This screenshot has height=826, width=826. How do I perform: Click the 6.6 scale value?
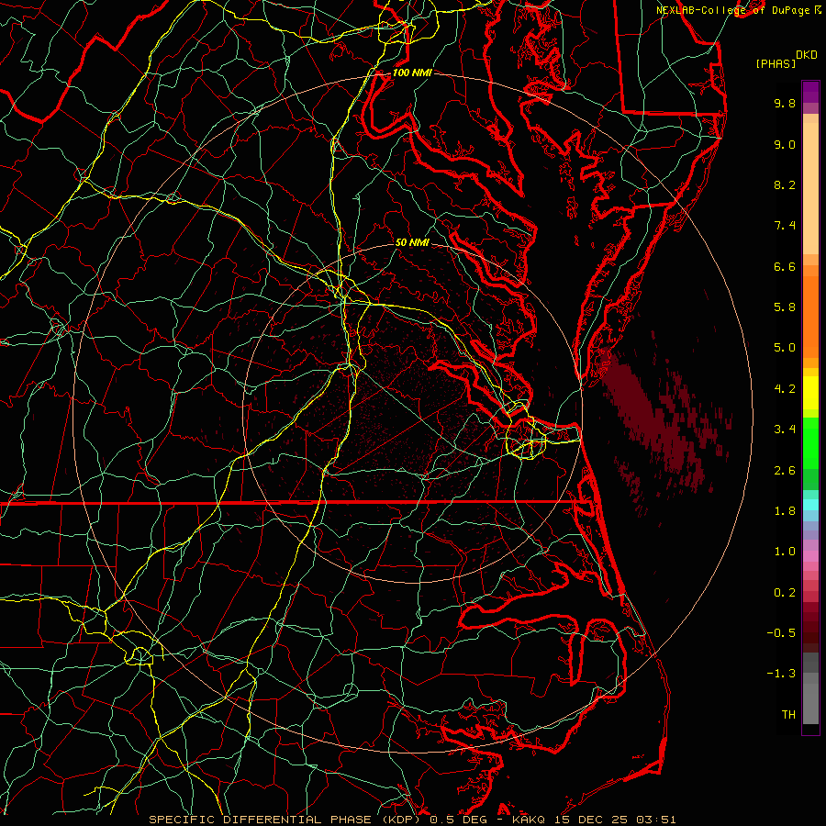tap(785, 266)
